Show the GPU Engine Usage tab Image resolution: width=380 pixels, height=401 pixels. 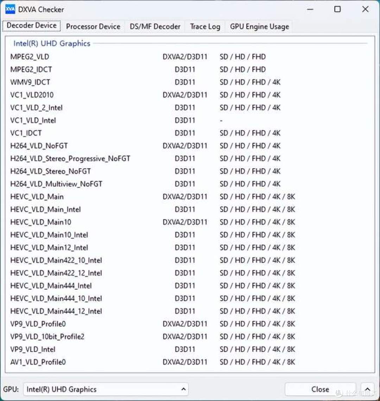pyautogui.click(x=259, y=27)
